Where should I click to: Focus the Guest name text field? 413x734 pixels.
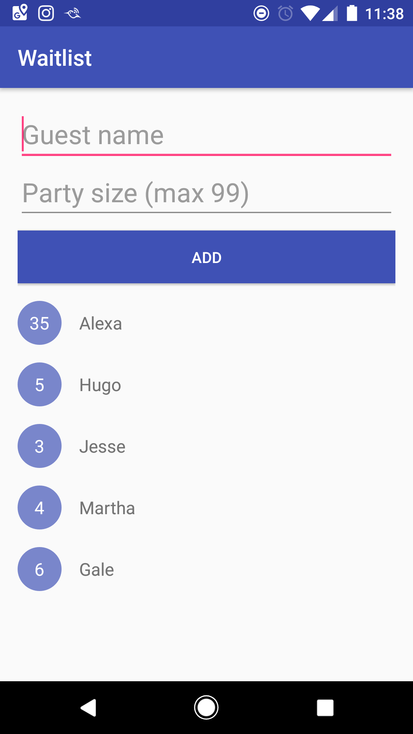206,135
